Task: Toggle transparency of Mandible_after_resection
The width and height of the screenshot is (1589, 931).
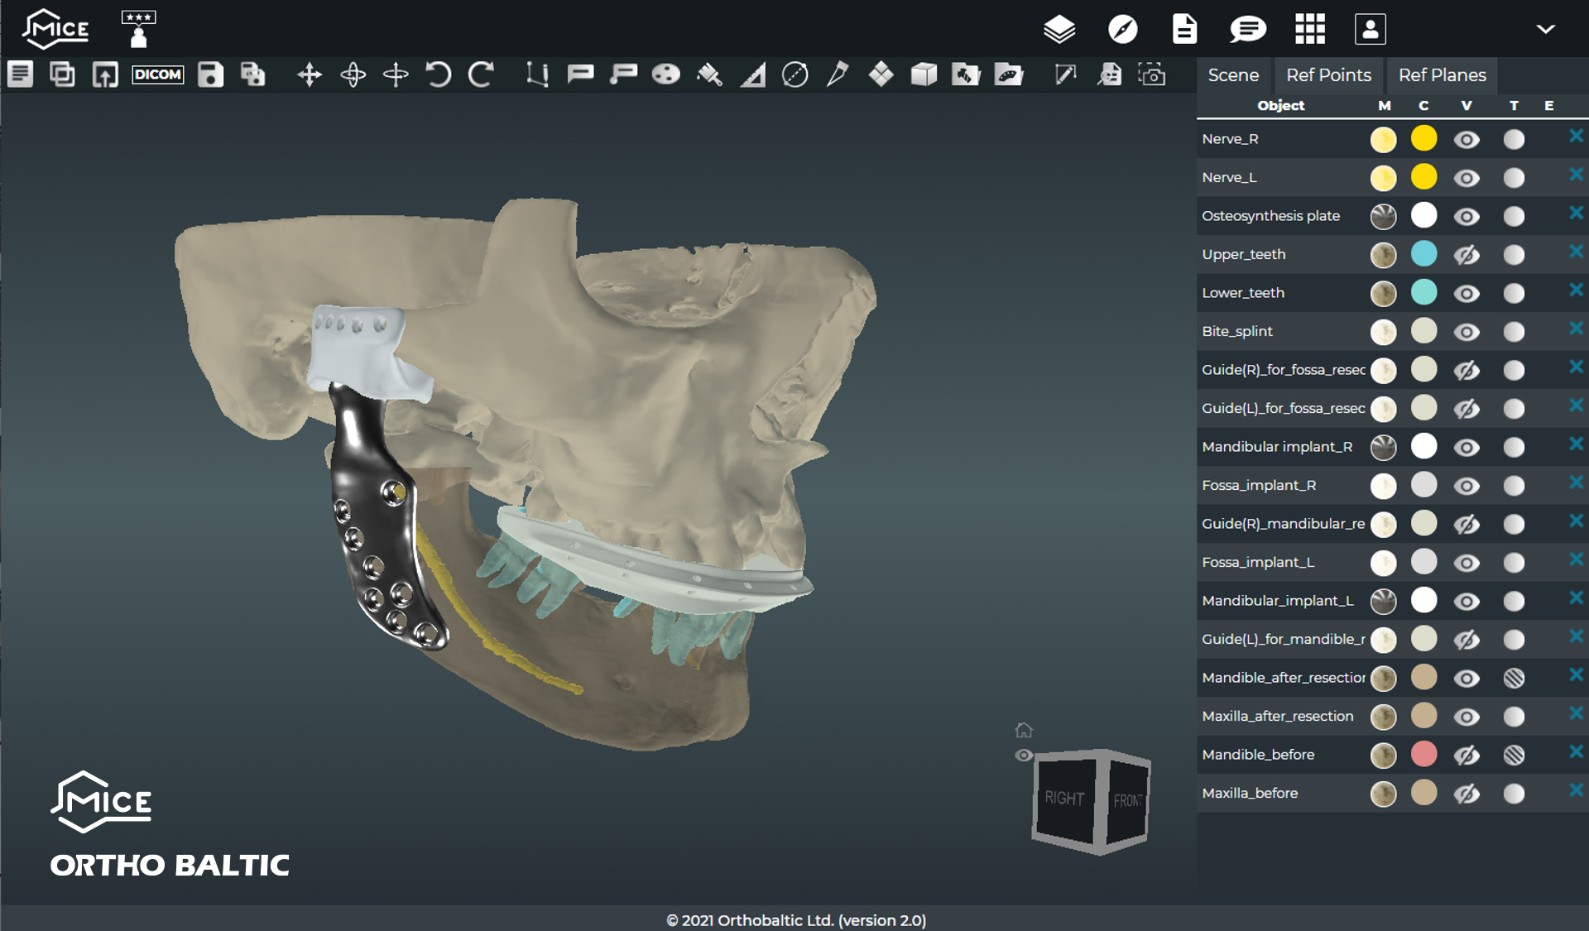Action: 1514,679
